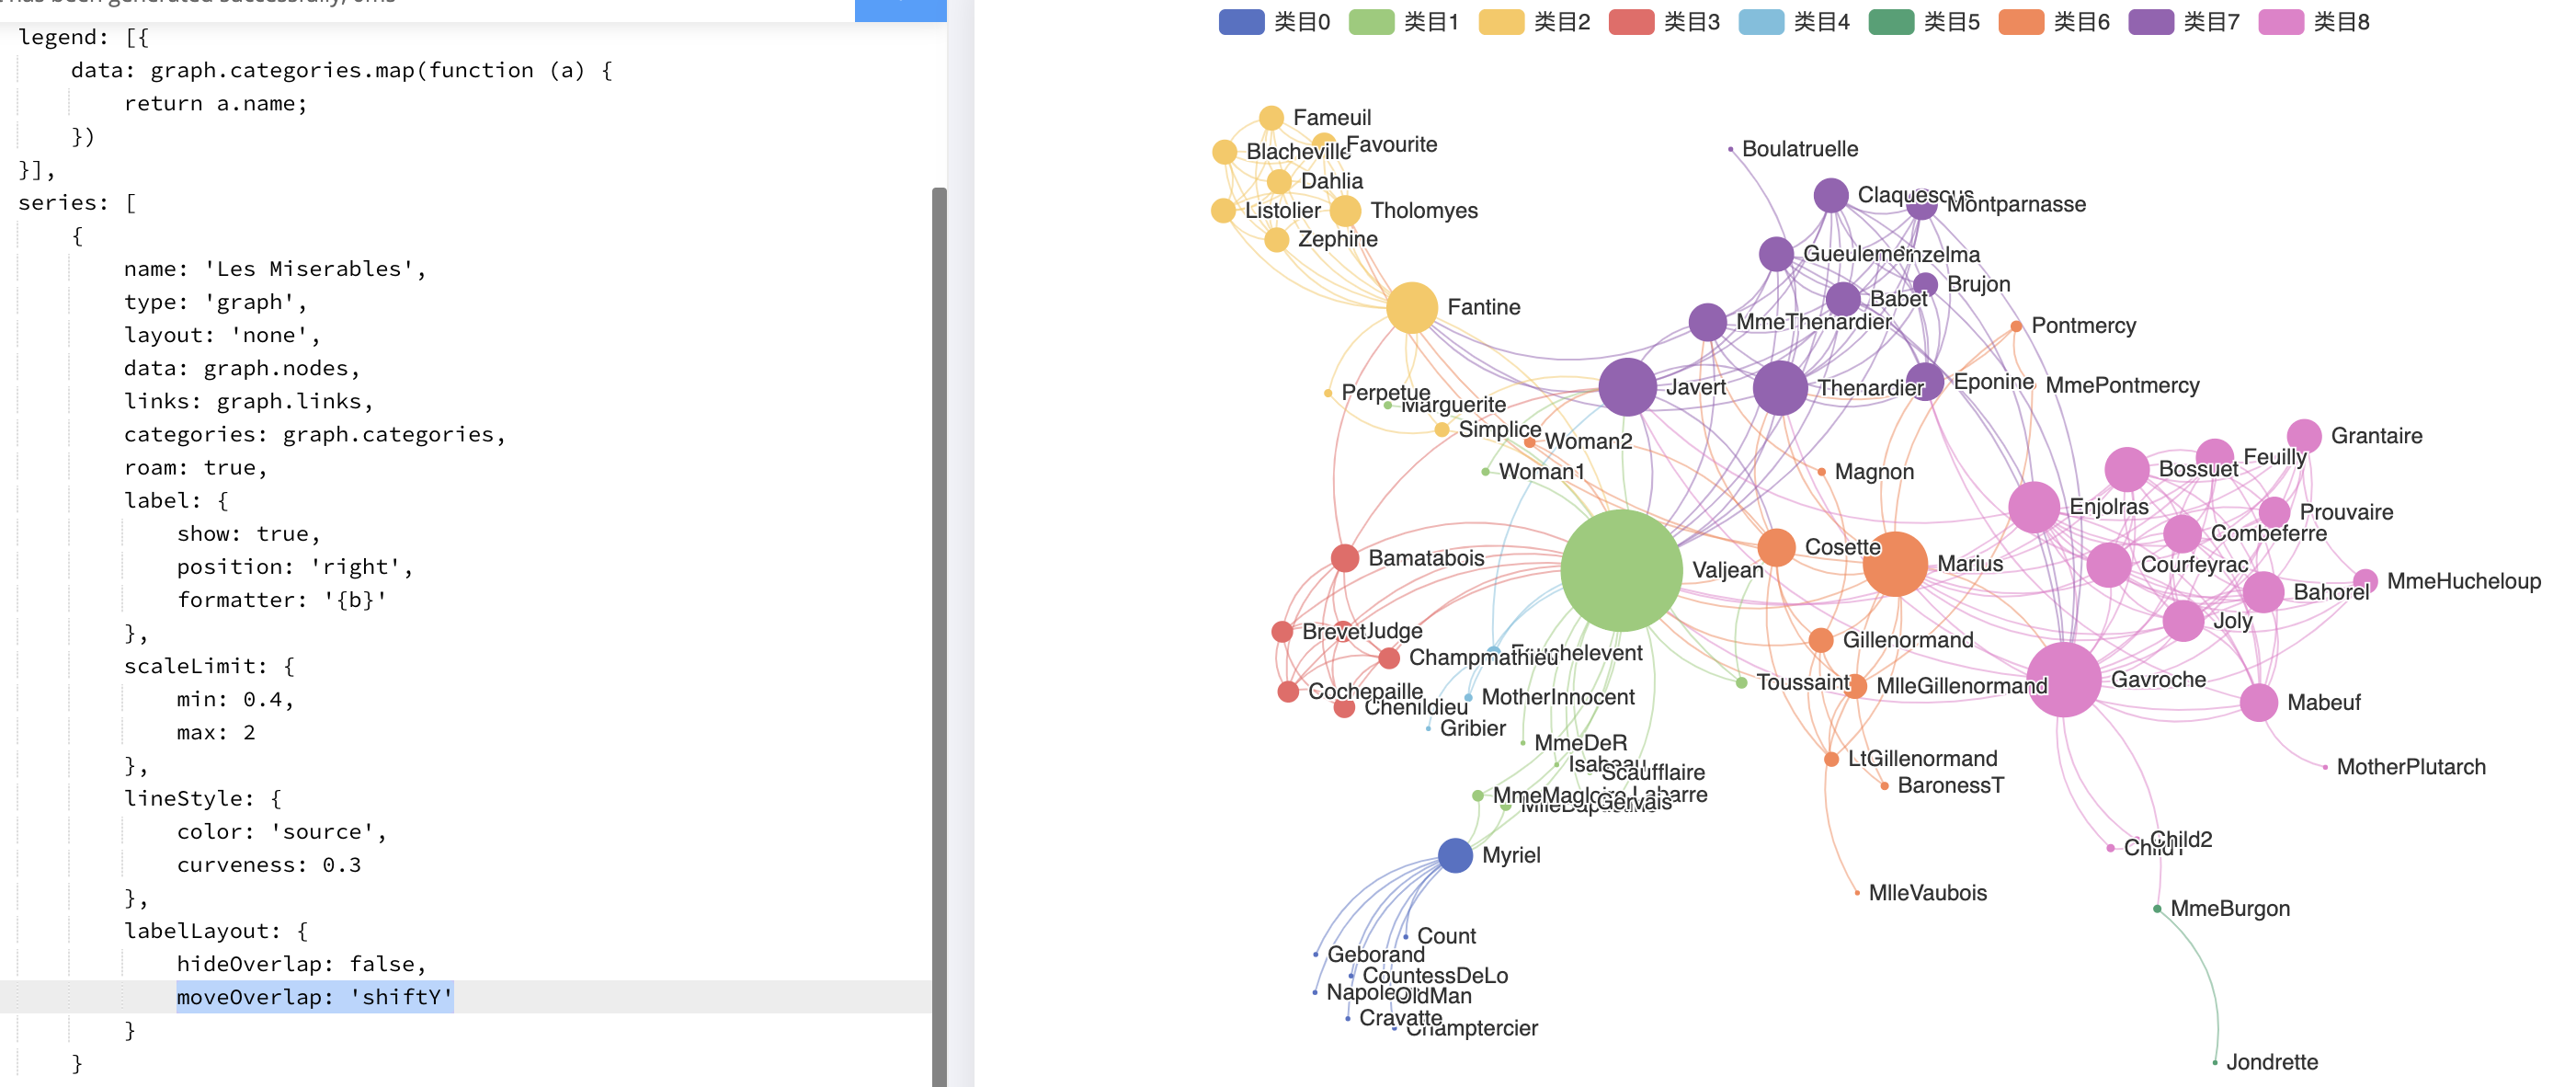Toggle the 类目1 legend item
Image resolution: width=2576 pixels, height=1087 pixels.
pyautogui.click(x=1403, y=22)
